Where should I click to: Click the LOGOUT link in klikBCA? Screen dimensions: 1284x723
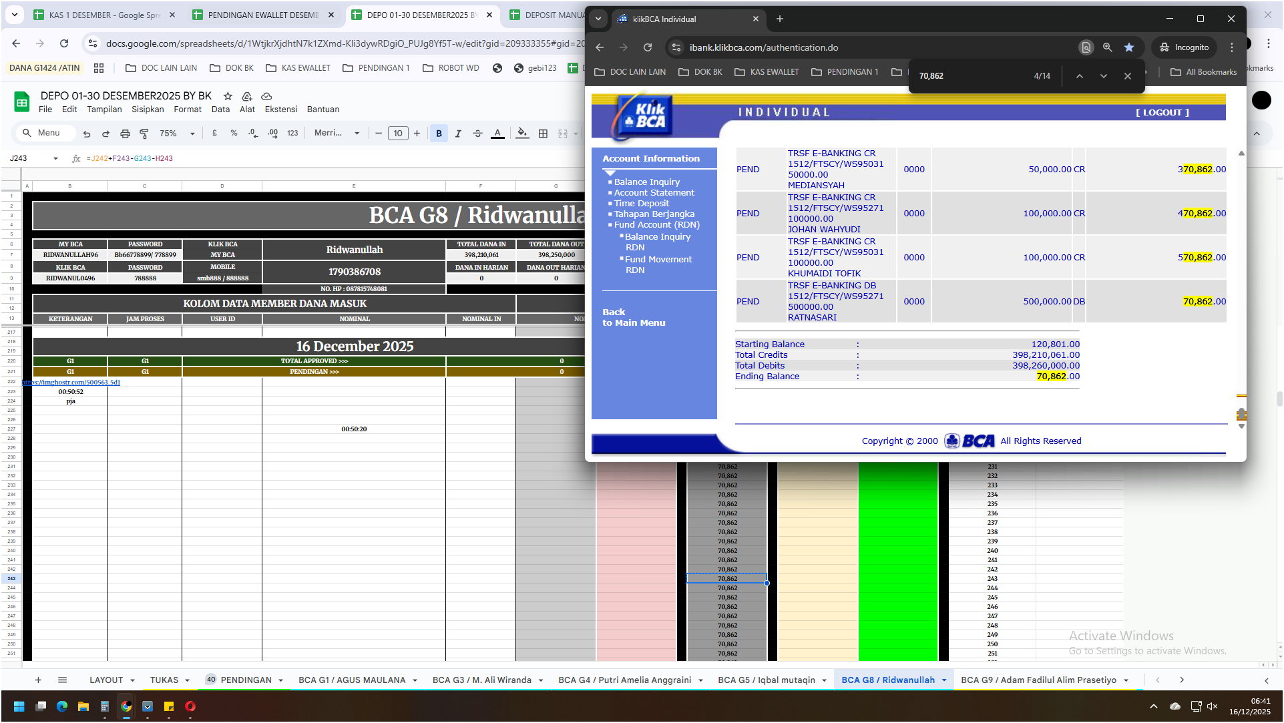pyautogui.click(x=1162, y=113)
